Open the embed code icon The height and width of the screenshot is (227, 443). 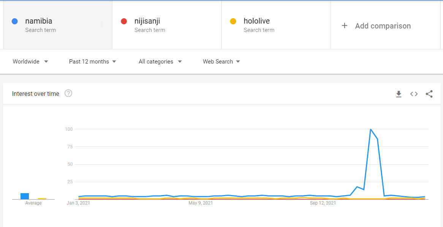(x=414, y=94)
